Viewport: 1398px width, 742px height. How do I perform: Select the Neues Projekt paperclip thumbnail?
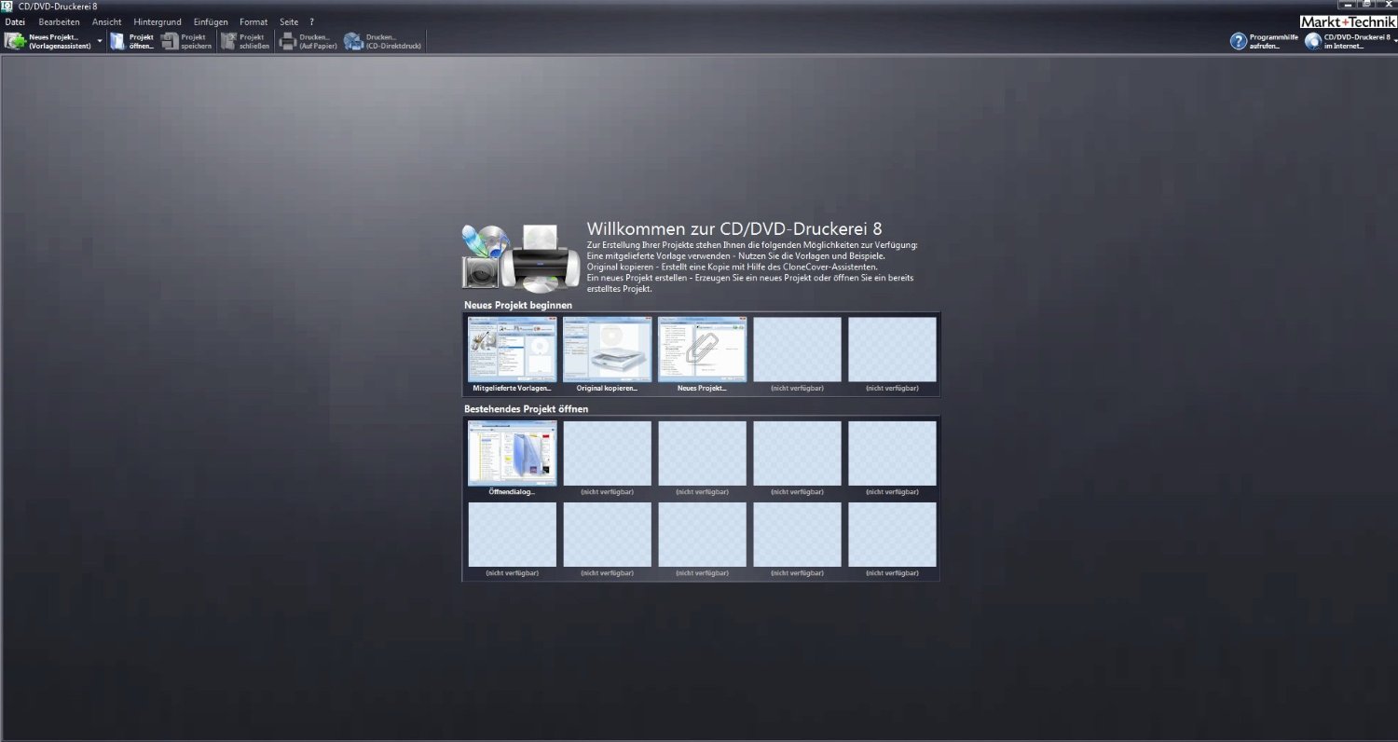click(703, 350)
